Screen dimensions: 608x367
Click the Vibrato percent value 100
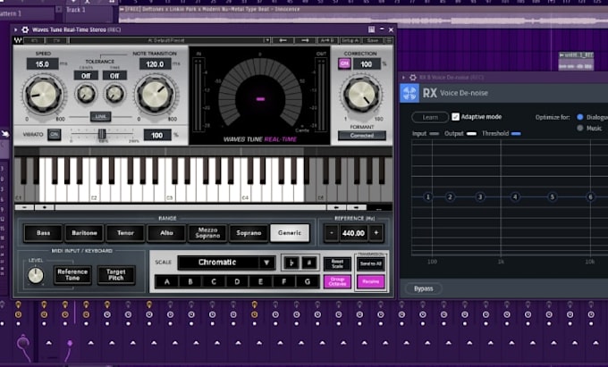click(x=157, y=135)
